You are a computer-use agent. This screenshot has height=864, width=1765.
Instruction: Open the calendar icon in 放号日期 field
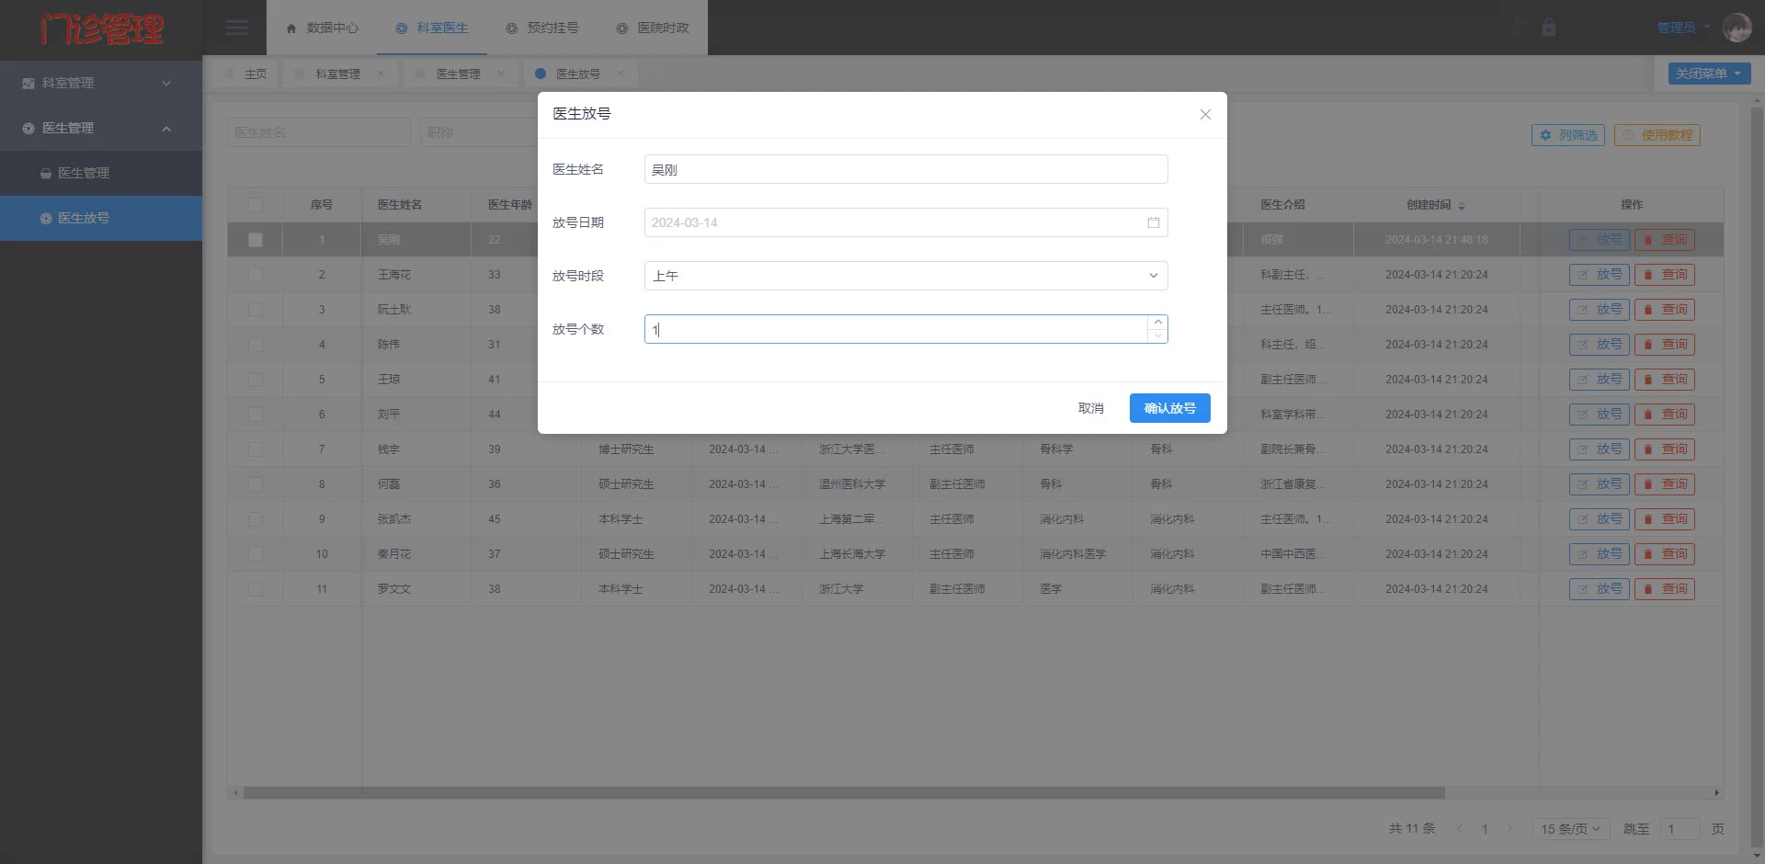(1153, 222)
